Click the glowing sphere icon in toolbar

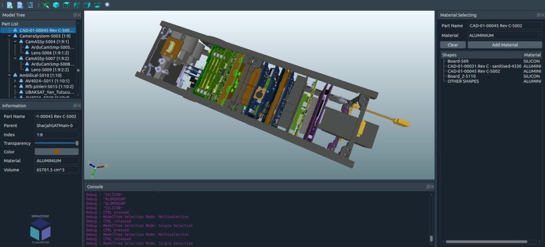pyautogui.click(x=107, y=5)
